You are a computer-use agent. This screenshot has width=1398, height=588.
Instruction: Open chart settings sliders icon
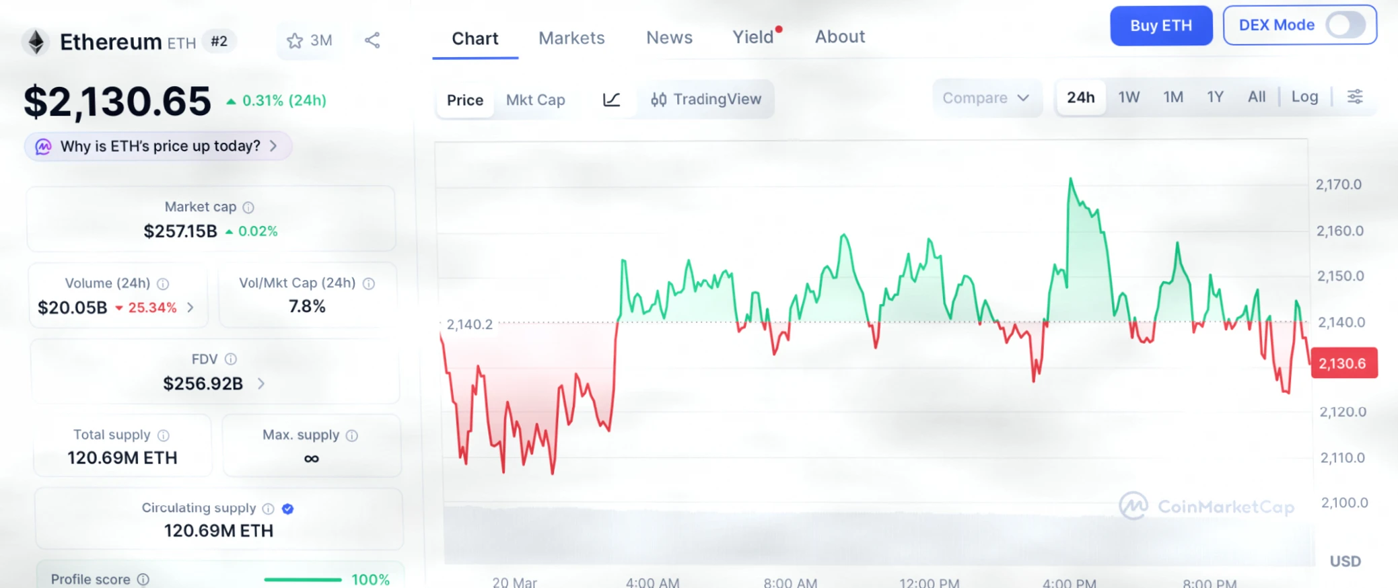1355,97
